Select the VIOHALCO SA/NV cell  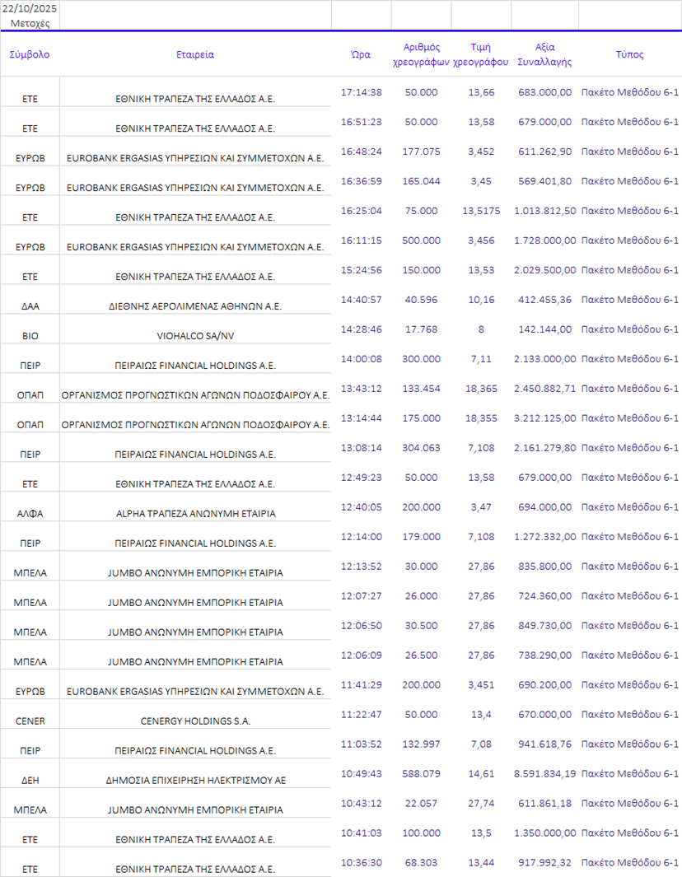195,336
